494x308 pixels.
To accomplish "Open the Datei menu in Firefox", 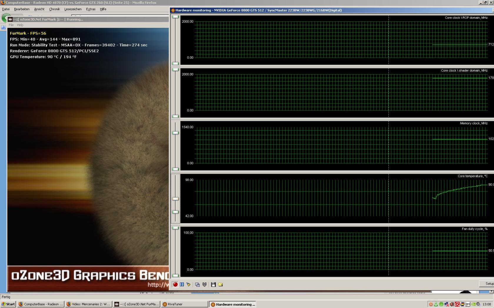I will [x=6, y=9].
